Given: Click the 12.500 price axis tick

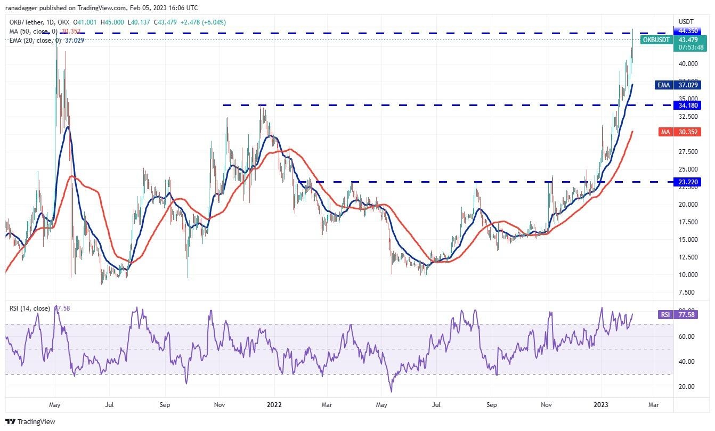Looking at the screenshot, I should point(688,257).
